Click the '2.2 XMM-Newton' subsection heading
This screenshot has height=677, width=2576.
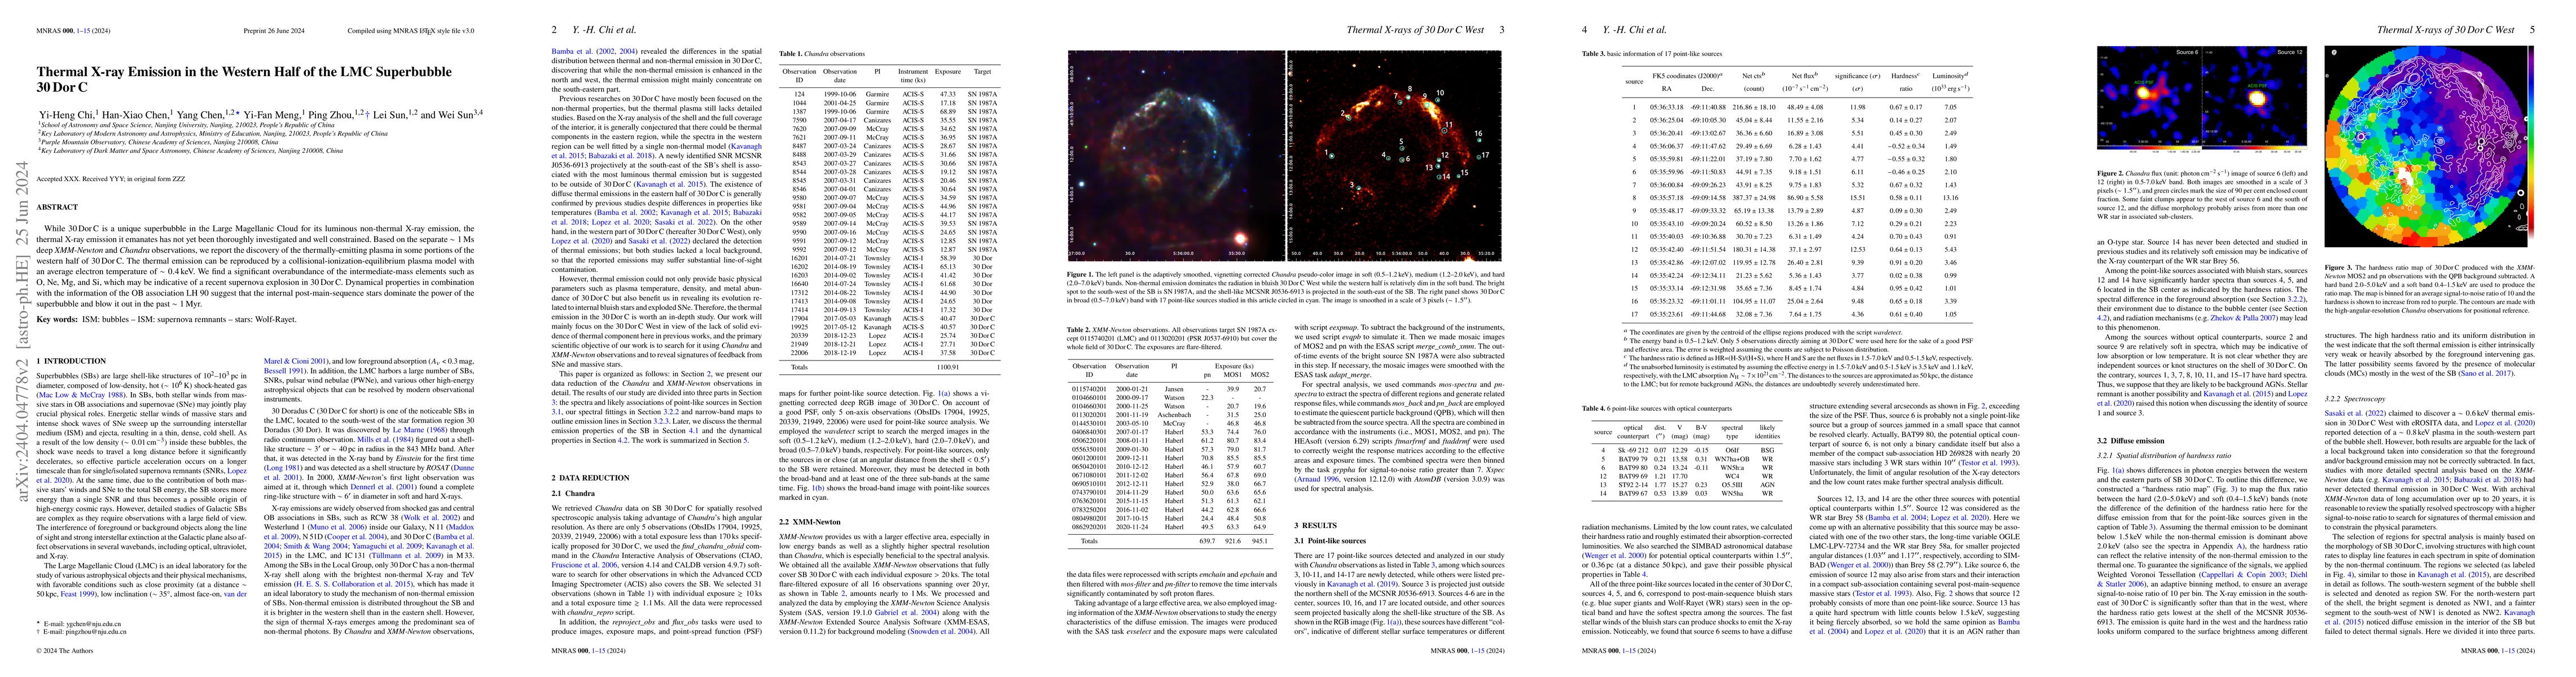[x=810, y=522]
